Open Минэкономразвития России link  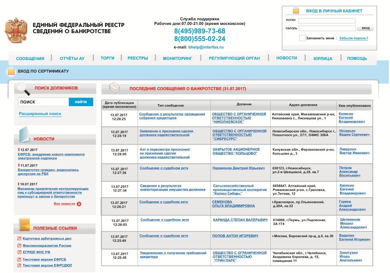(47, 245)
